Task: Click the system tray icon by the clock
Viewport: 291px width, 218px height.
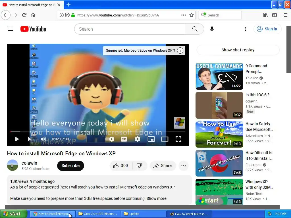Action: [270, 214]
